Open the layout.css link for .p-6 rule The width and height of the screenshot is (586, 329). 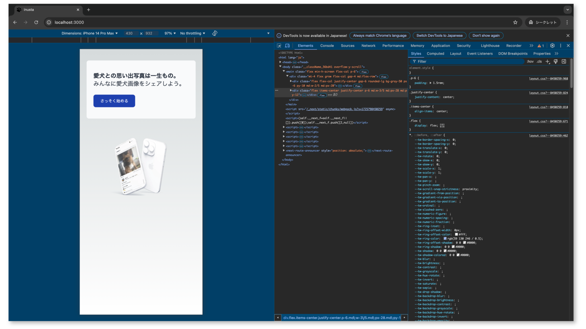pyautogui.click(x=549, y=79)
